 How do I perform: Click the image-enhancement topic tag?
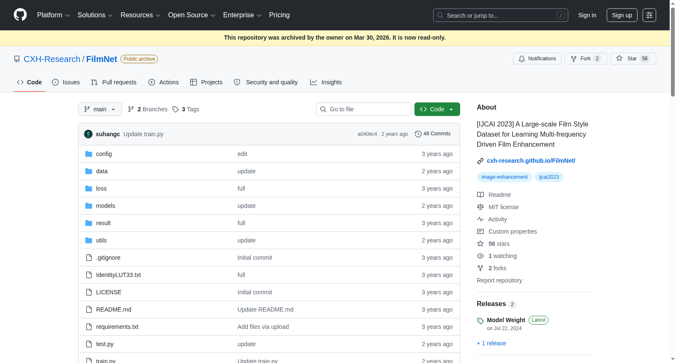point(504,177)
